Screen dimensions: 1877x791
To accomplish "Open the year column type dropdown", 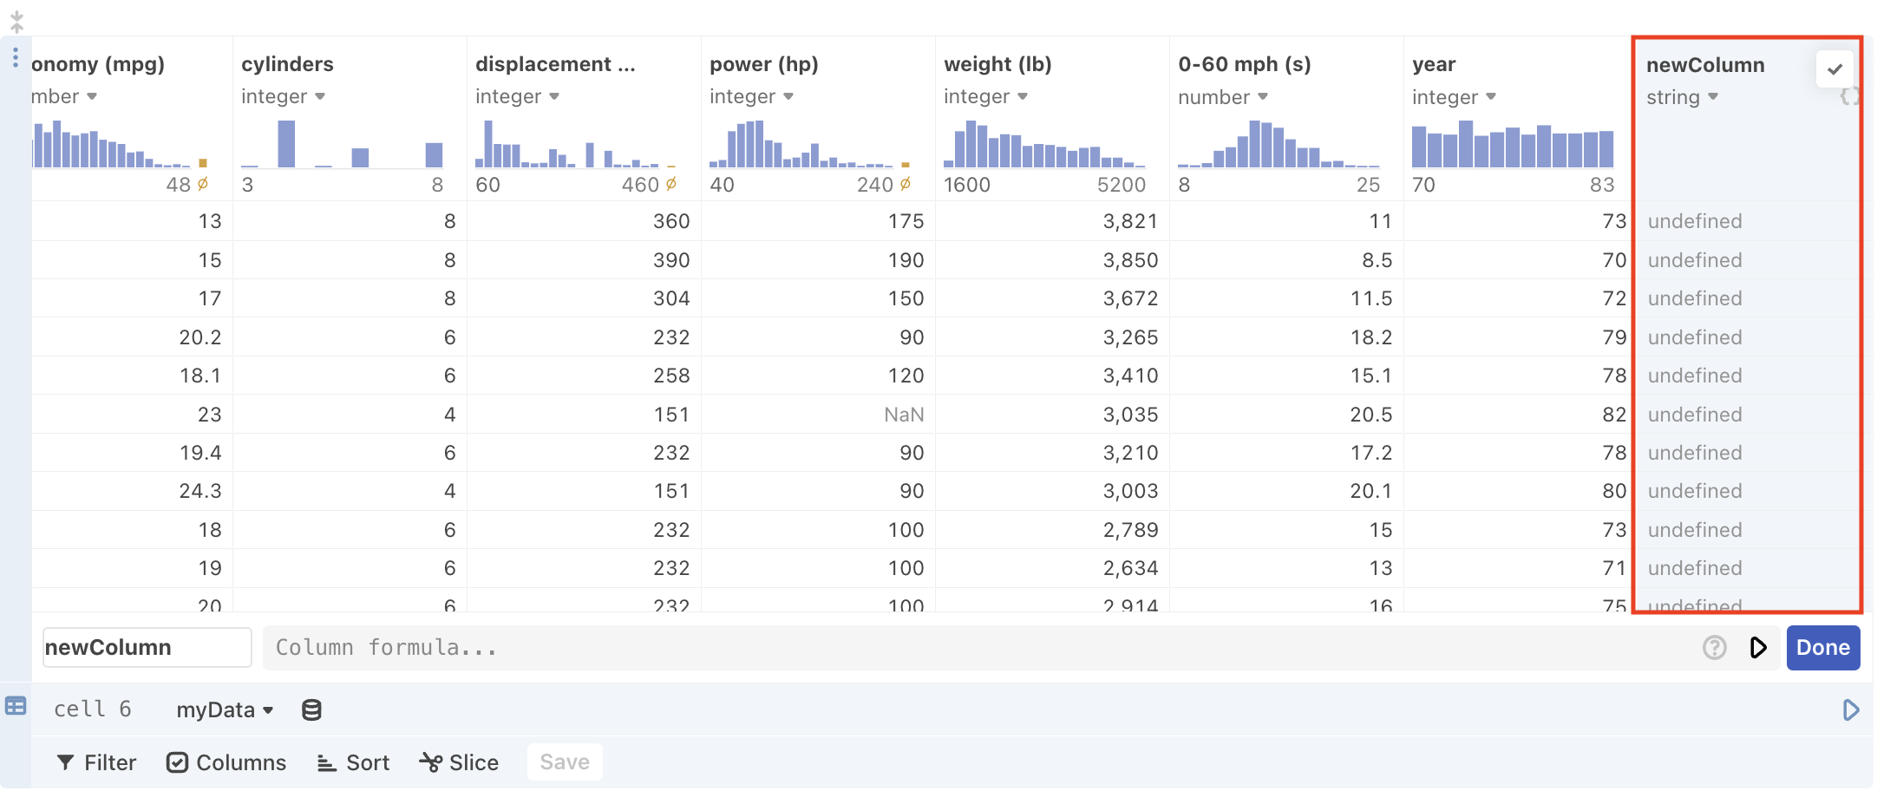I will [1454, 97].
